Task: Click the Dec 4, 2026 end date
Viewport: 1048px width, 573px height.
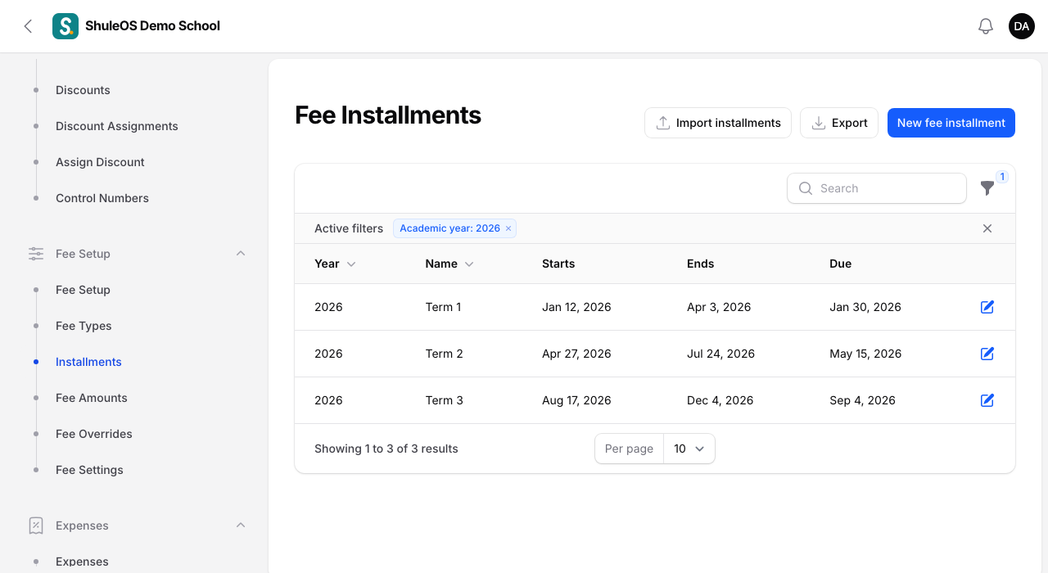Action: click(720, 400)
